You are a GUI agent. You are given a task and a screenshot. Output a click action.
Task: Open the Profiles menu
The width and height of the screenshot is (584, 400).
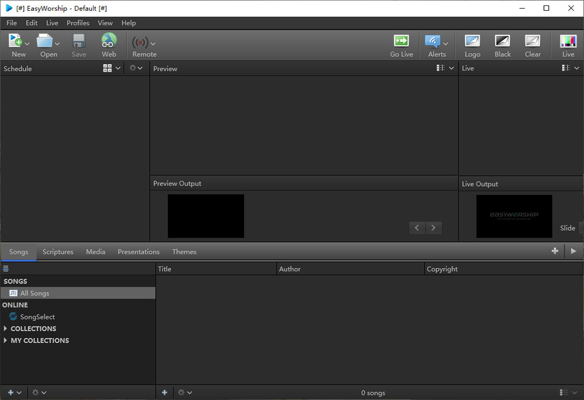78,23
